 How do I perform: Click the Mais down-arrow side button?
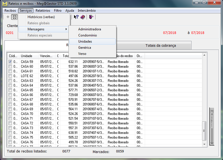[212, 126]
